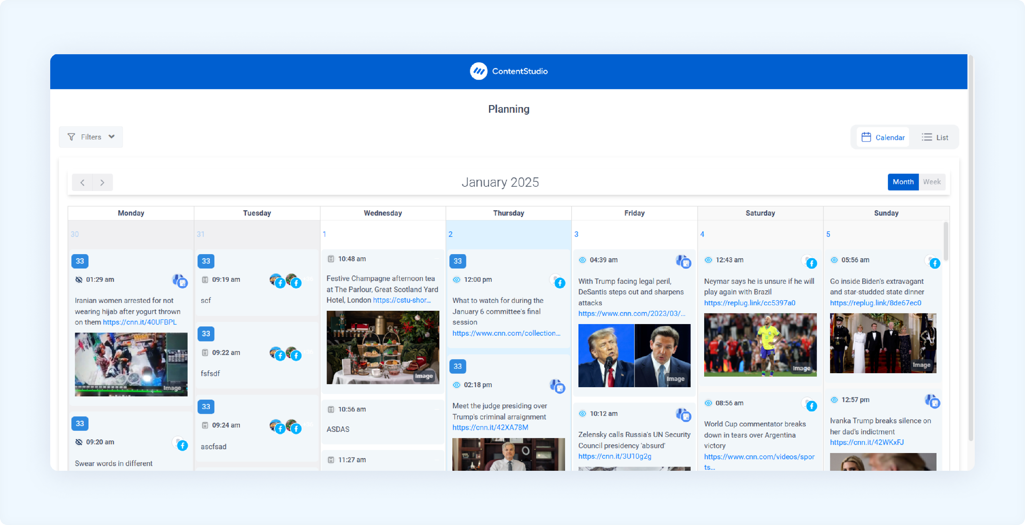Image resolution: width=1025 pixels, height=525 pixels.
Task: Click the hidden-eye icon on the 01:29 am post
Action: [79, 279]
